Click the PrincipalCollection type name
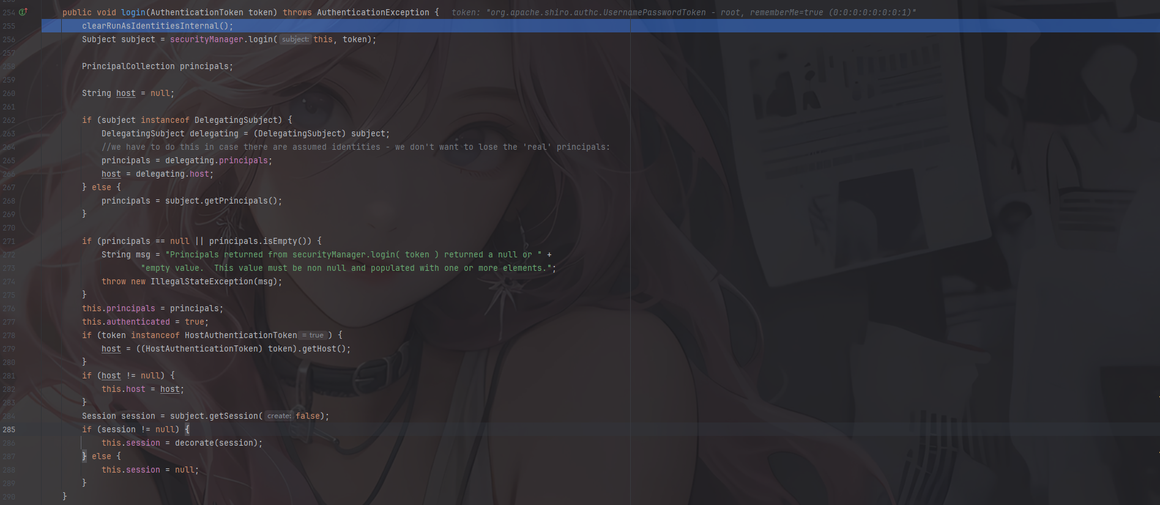The width and height of the screenshot is (1160, 505). [128, 66]
